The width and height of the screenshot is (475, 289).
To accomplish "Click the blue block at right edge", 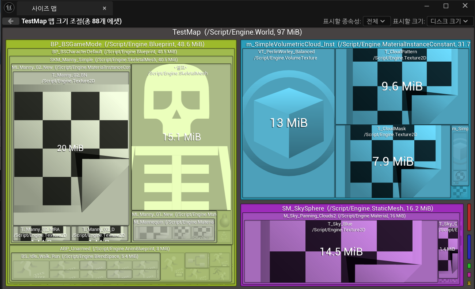I will [x=469, y=247].
